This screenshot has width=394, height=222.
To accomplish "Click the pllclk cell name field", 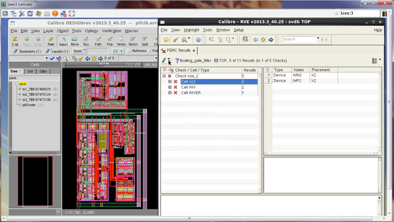I will (34, 78).
